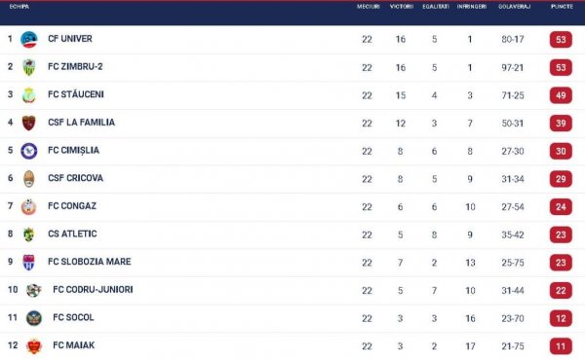Select the FC Slobozia Mare crest

[x=28, y=263]
